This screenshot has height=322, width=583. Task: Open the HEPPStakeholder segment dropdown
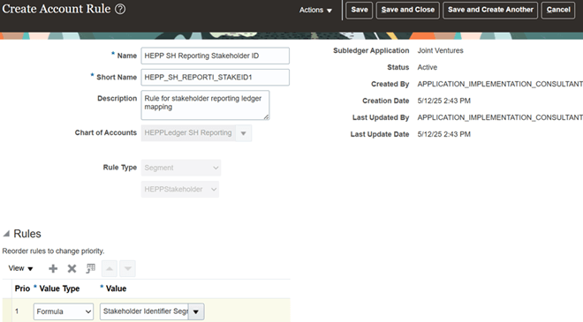tap(180, 190)
